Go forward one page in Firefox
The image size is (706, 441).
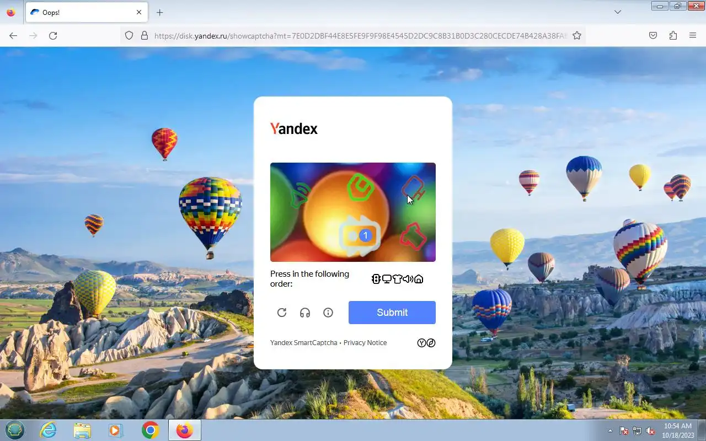point(33,35)
